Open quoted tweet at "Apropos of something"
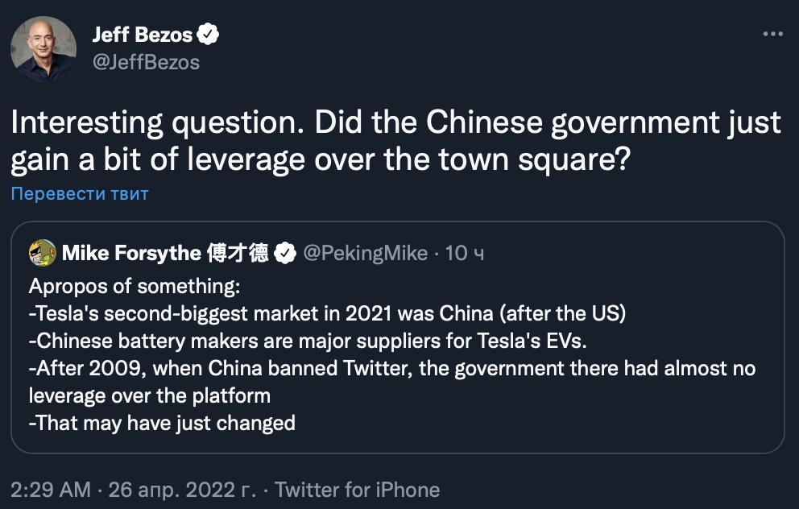Image resolution: width=799 pixels, height=509 pixels. [x=135, y=287]
